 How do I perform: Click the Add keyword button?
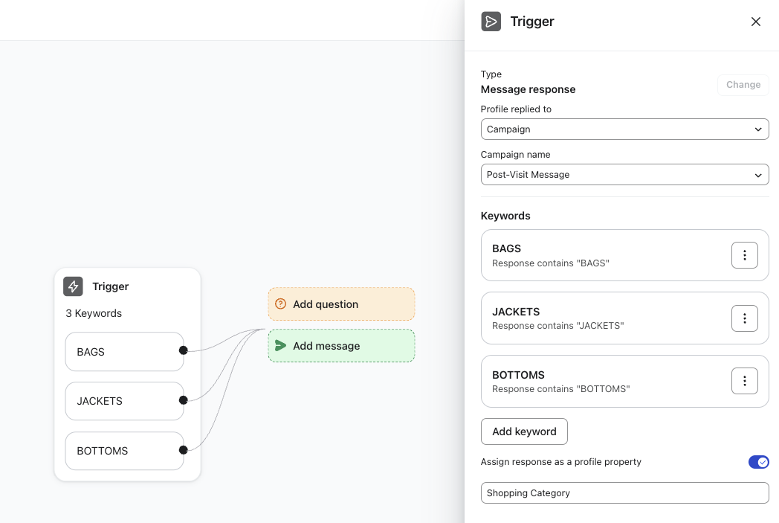click(524, 431)
